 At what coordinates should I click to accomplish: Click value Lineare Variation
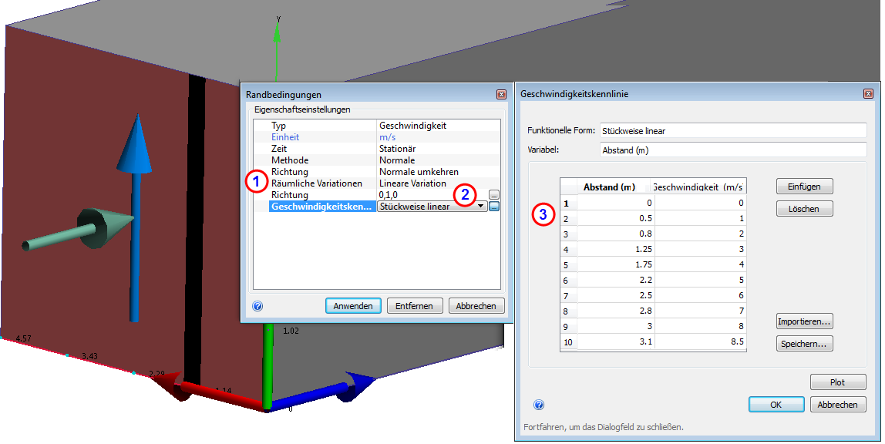[412, 183]
